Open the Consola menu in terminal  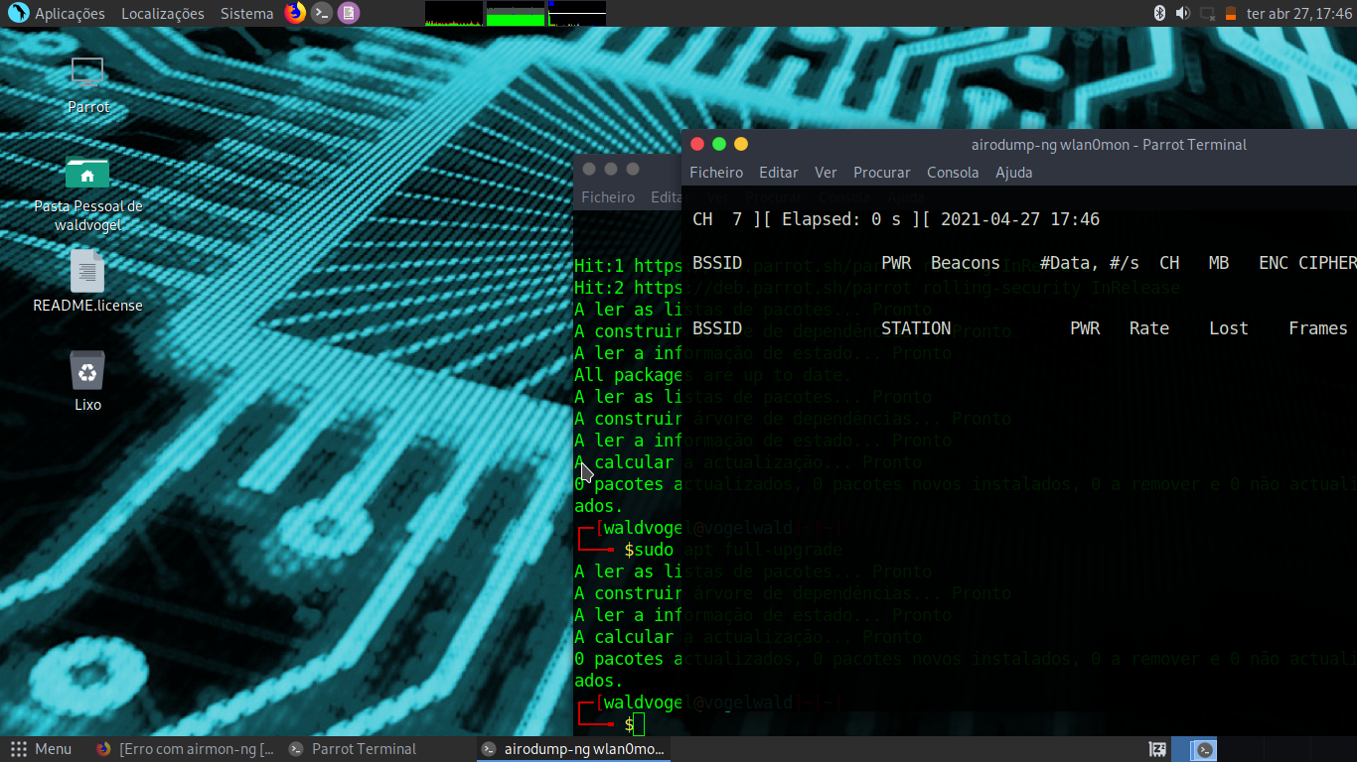click(953, 172)
